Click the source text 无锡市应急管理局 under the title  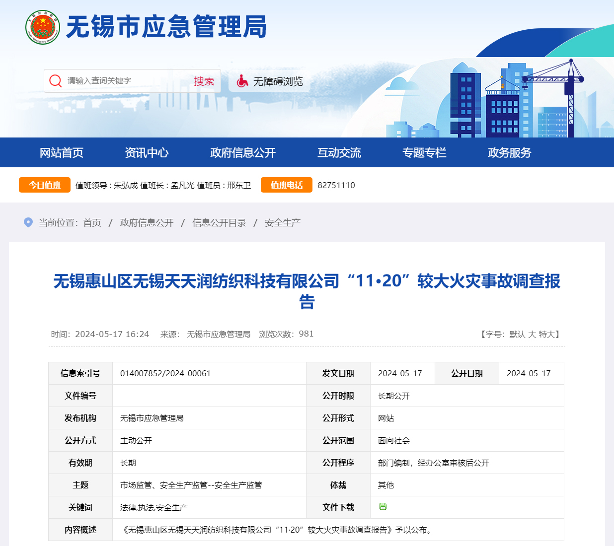(x=219, y=334)
